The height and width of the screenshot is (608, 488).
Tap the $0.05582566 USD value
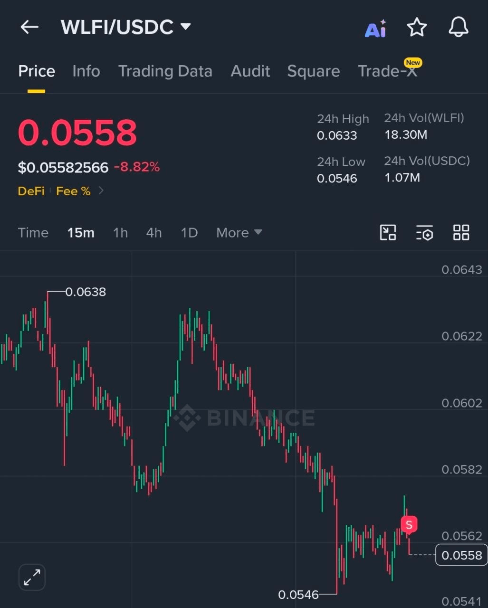click(x=63, y=167)
